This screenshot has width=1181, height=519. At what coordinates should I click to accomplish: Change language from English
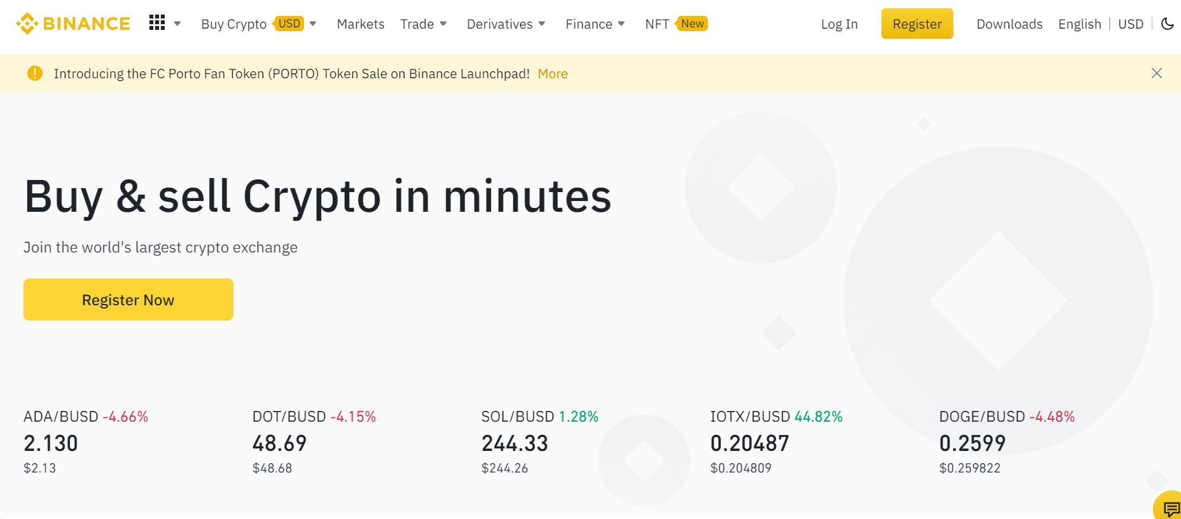1080,24
